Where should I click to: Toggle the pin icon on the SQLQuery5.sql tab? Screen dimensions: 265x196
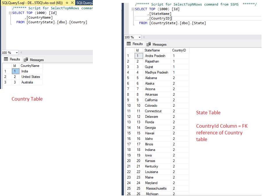tap(67, 3)
